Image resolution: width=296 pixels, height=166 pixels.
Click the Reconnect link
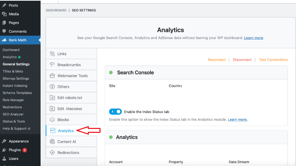pos(217,59)
